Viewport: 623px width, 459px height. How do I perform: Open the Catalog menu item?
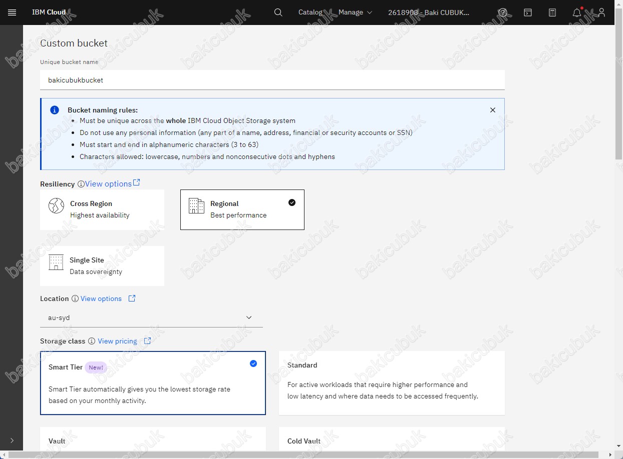[310, 12]
